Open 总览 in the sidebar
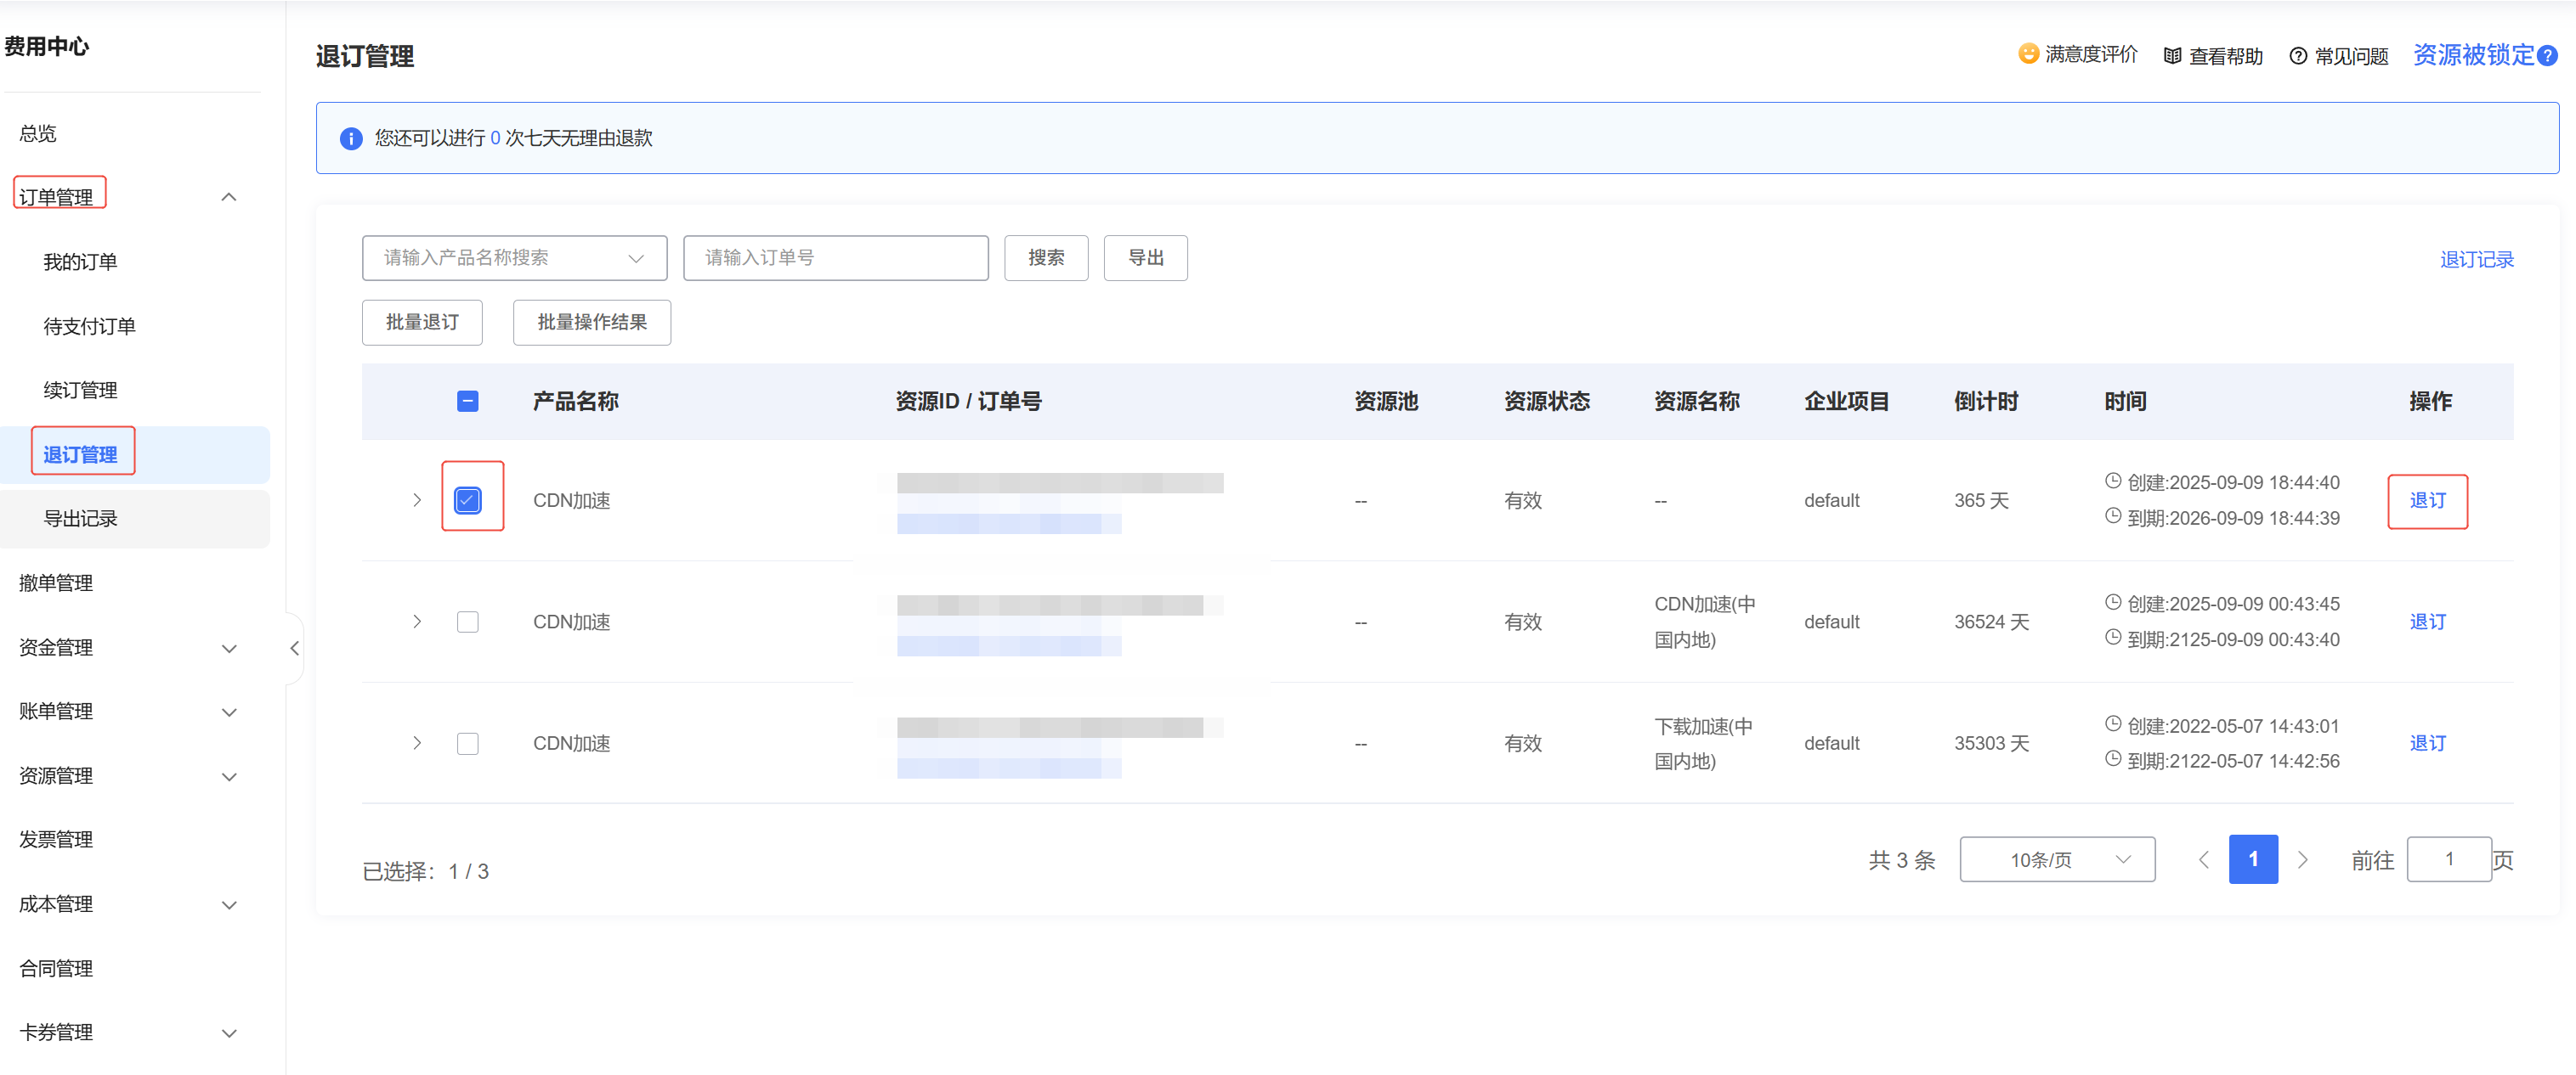The width and height of the screenshot is (2576, 1075). 38,132
